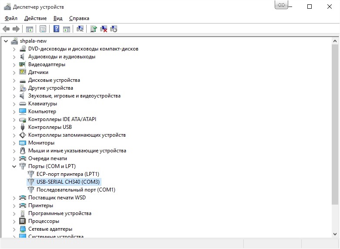This screenshot has width=340, height=249.
Task: Select the Датчики label
Action: [x=38, y=72]
